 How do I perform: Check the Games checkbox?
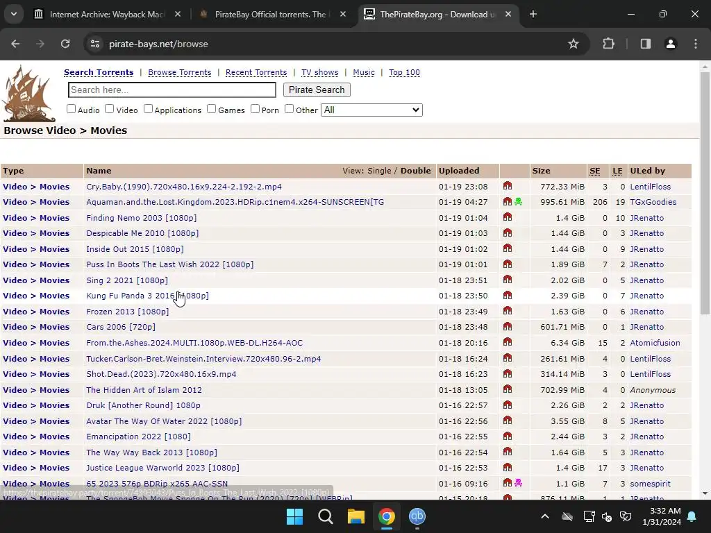[x=211, y=109]
